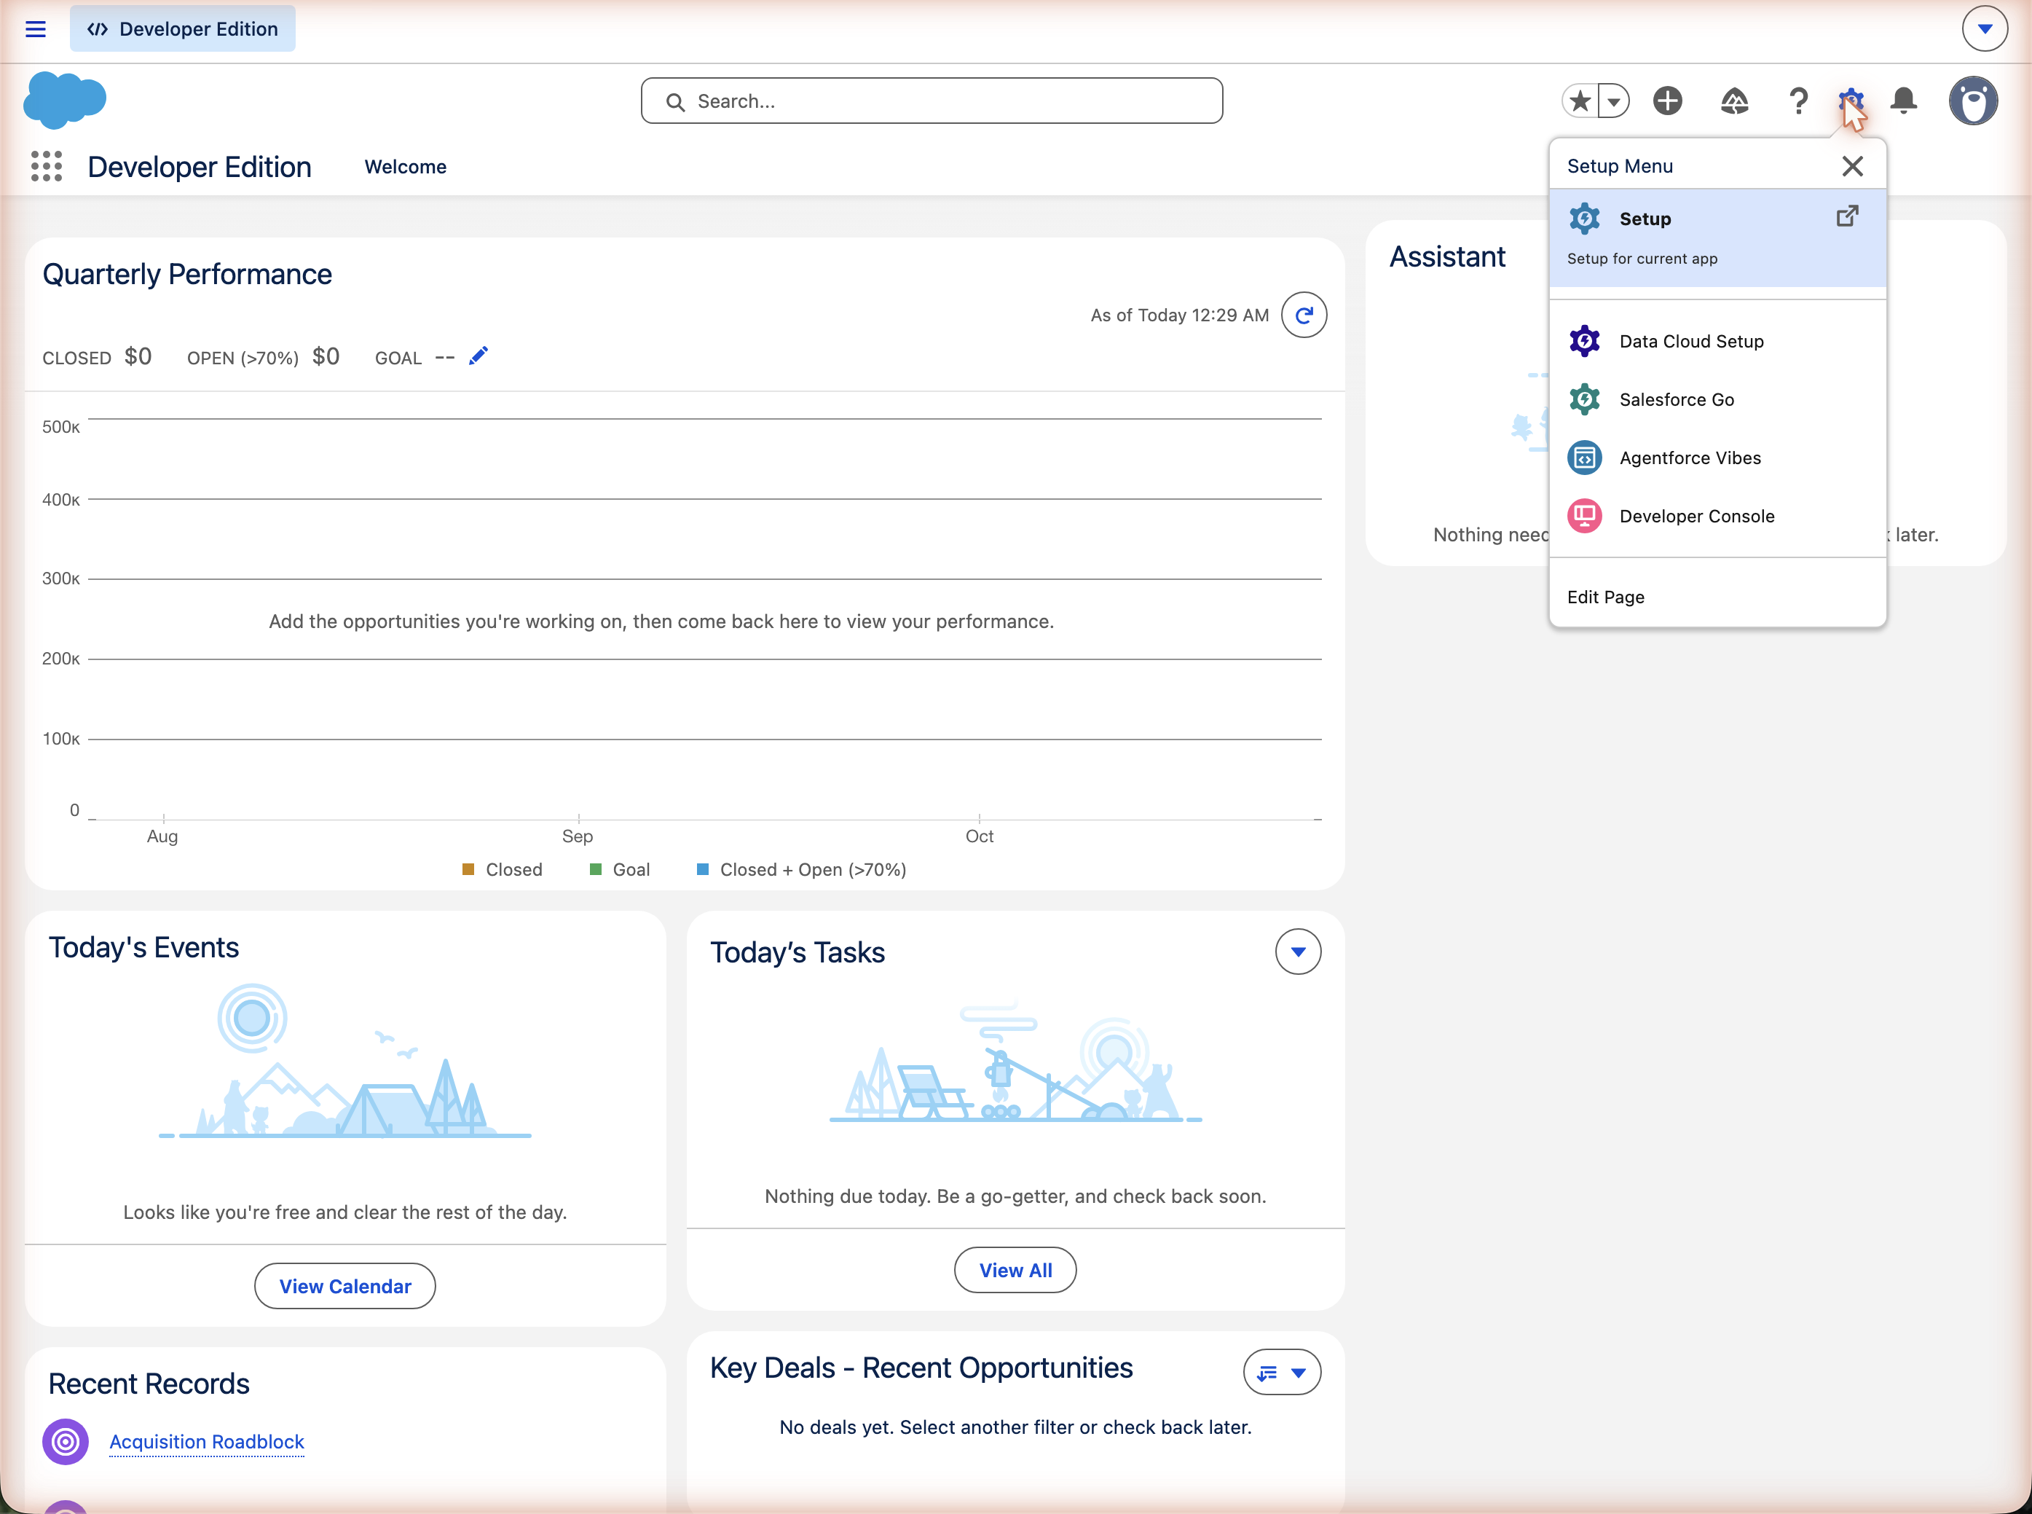
Task: Open the user profile avatar
Action: (1972, 101)
